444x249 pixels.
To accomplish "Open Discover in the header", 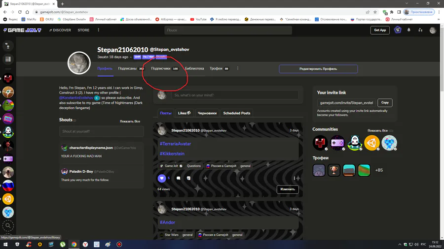I will (x=60, y=30).
